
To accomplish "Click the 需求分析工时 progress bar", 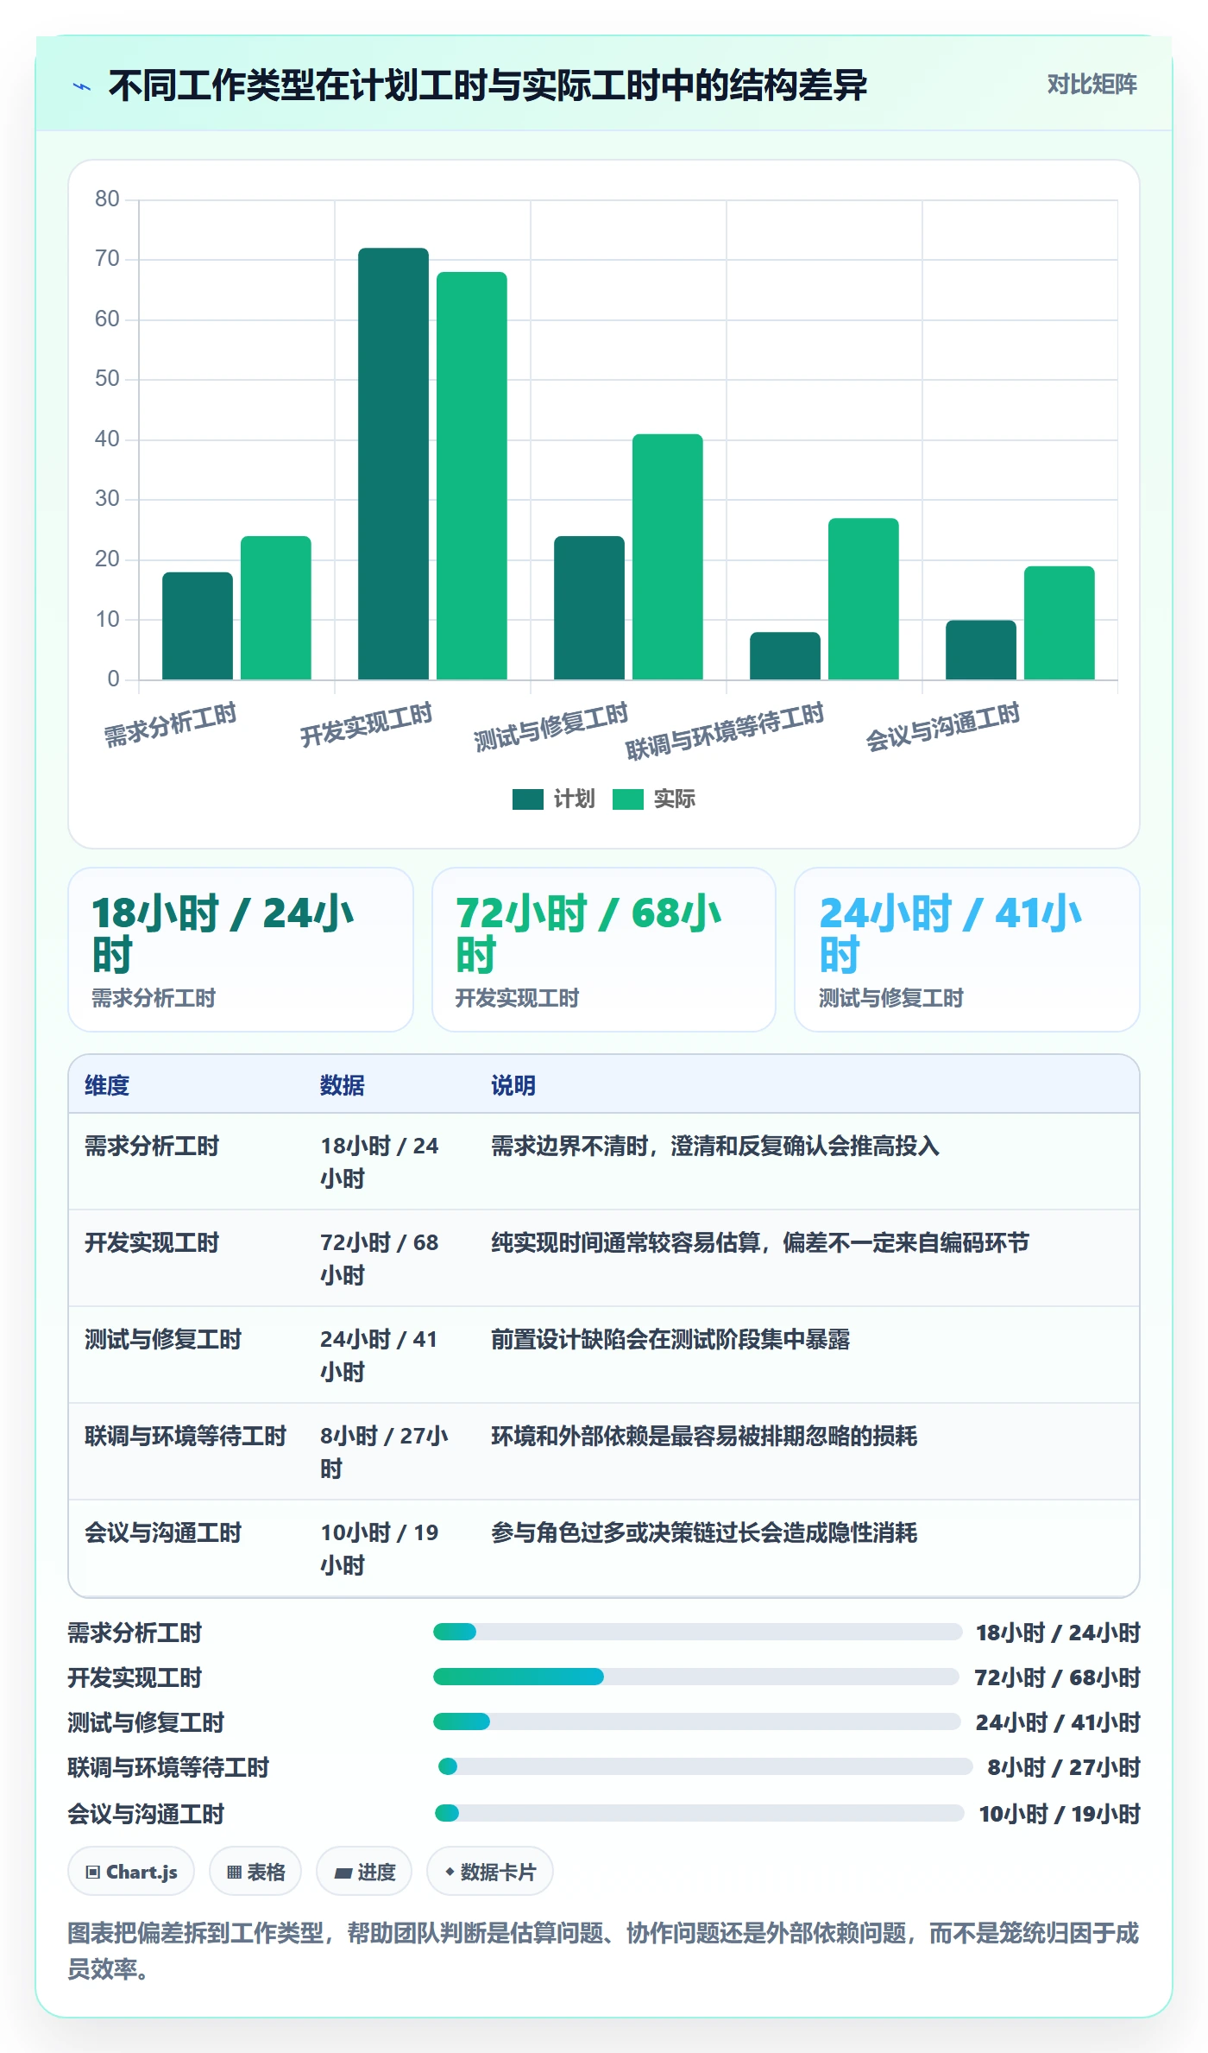I will [697, 1632].
